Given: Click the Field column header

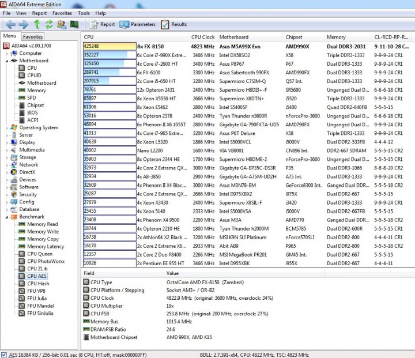Looking at the screenshot, I should pyautogui.click(x=122, y=273).
